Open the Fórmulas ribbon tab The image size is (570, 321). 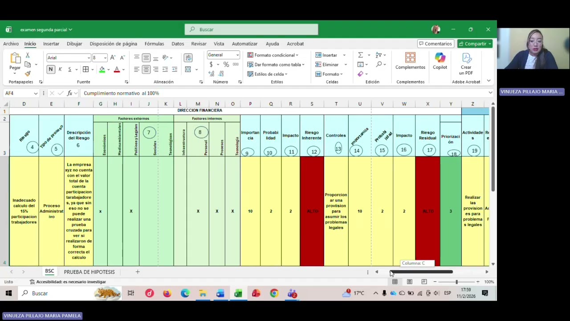coord(154,44)
